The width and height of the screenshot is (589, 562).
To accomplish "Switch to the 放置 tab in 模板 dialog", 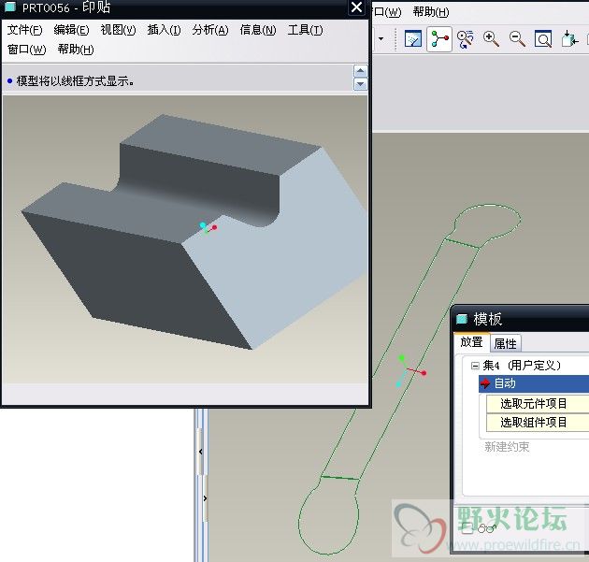I will tap(471, 342).
